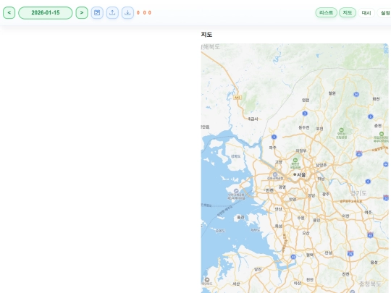Click the 여주 label on the map
The image size is (391, 293).
368,212
